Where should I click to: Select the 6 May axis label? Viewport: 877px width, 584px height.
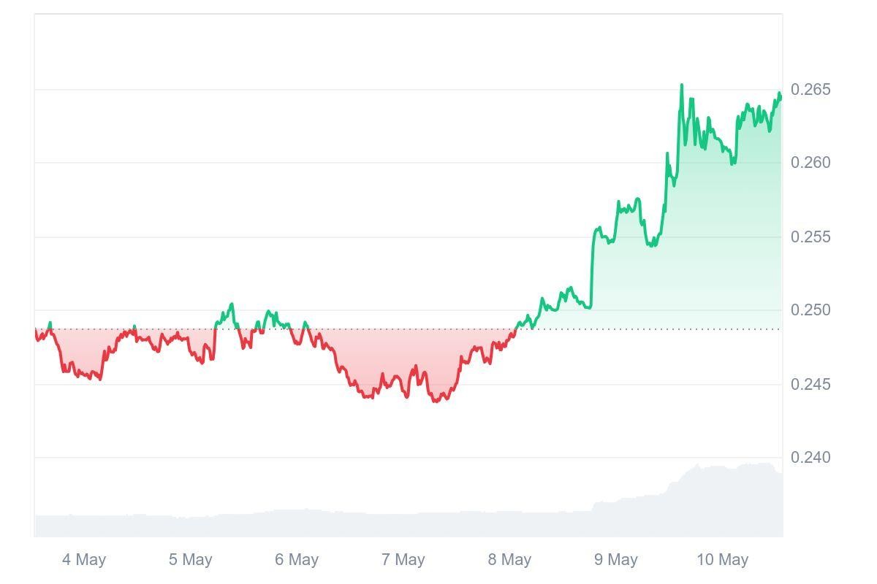tap(297, 560)
